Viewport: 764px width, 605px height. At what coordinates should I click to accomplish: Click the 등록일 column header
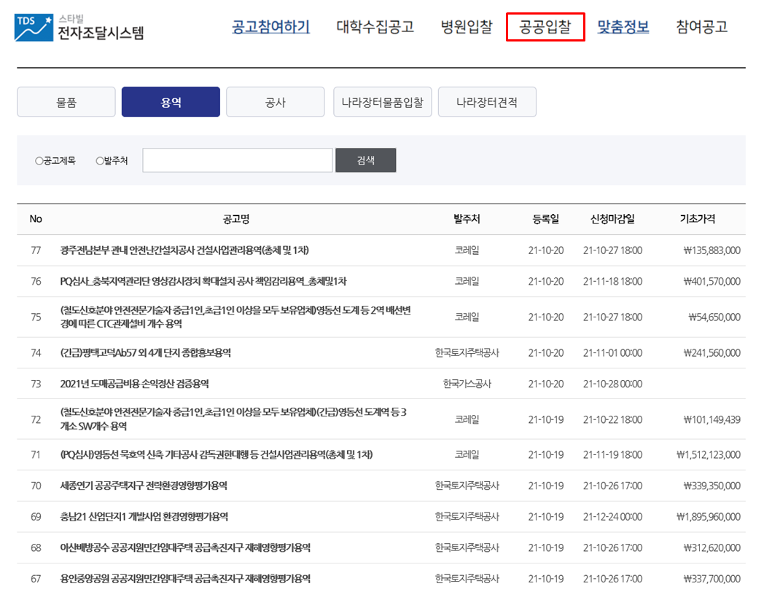coord(546,219)
